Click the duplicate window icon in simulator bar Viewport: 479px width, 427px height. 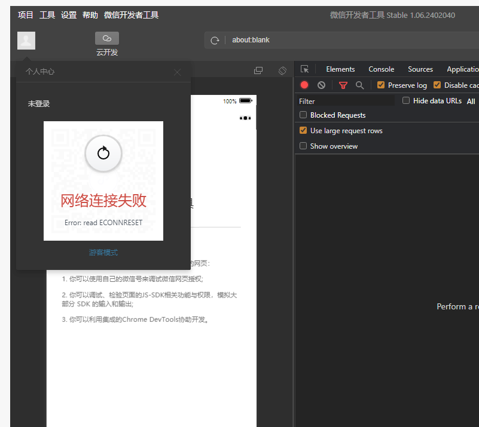coord(258,70)
